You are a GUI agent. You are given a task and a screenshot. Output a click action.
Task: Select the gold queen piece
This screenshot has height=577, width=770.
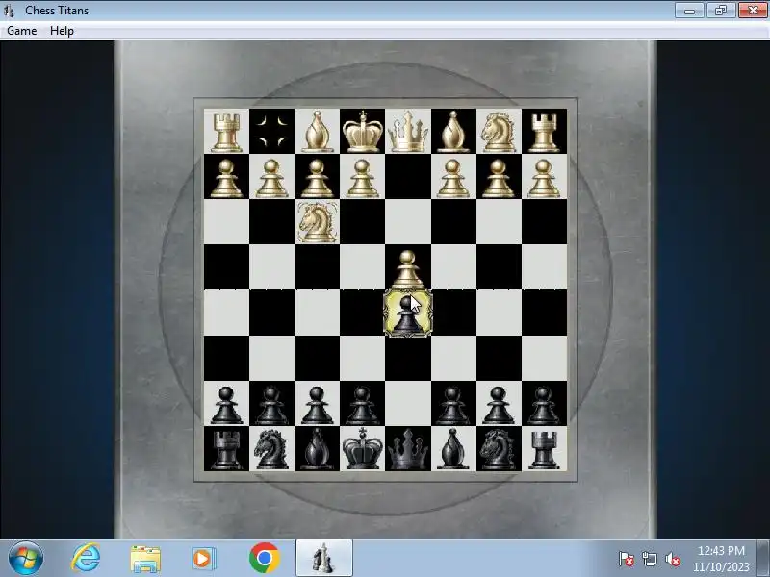coord(407,132)
